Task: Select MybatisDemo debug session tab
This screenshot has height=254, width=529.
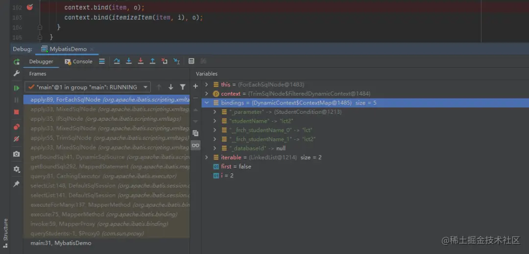Action: (x=64, y=49)
